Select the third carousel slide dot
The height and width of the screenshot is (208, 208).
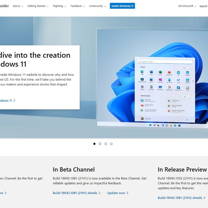tap(106, 144)
